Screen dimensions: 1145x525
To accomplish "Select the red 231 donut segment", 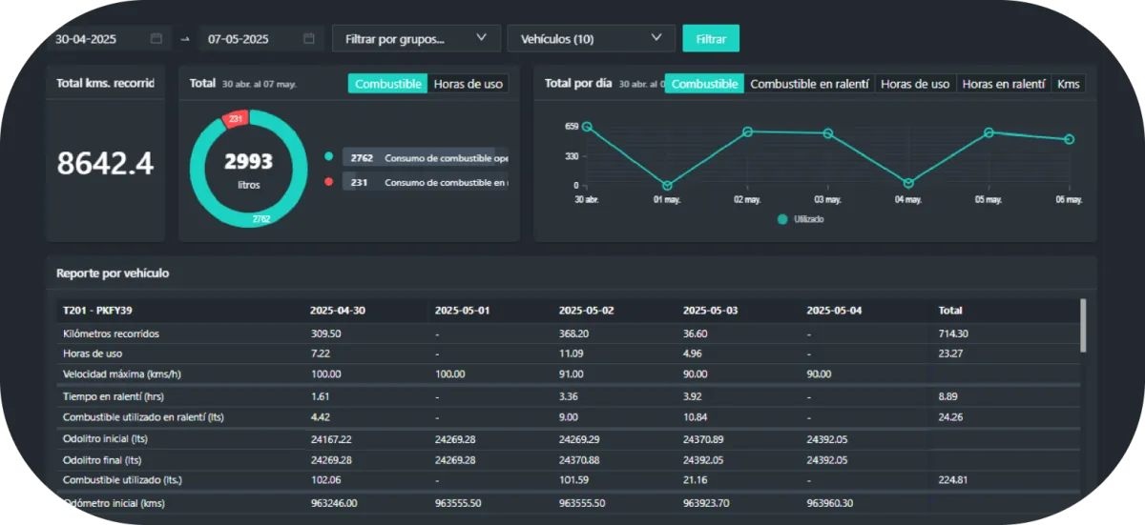I will pos(236,119).
